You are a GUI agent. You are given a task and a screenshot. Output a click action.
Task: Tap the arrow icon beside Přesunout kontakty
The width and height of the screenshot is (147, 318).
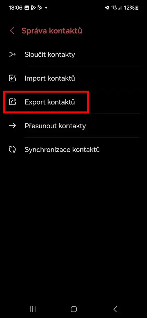(x=12, y=126)
